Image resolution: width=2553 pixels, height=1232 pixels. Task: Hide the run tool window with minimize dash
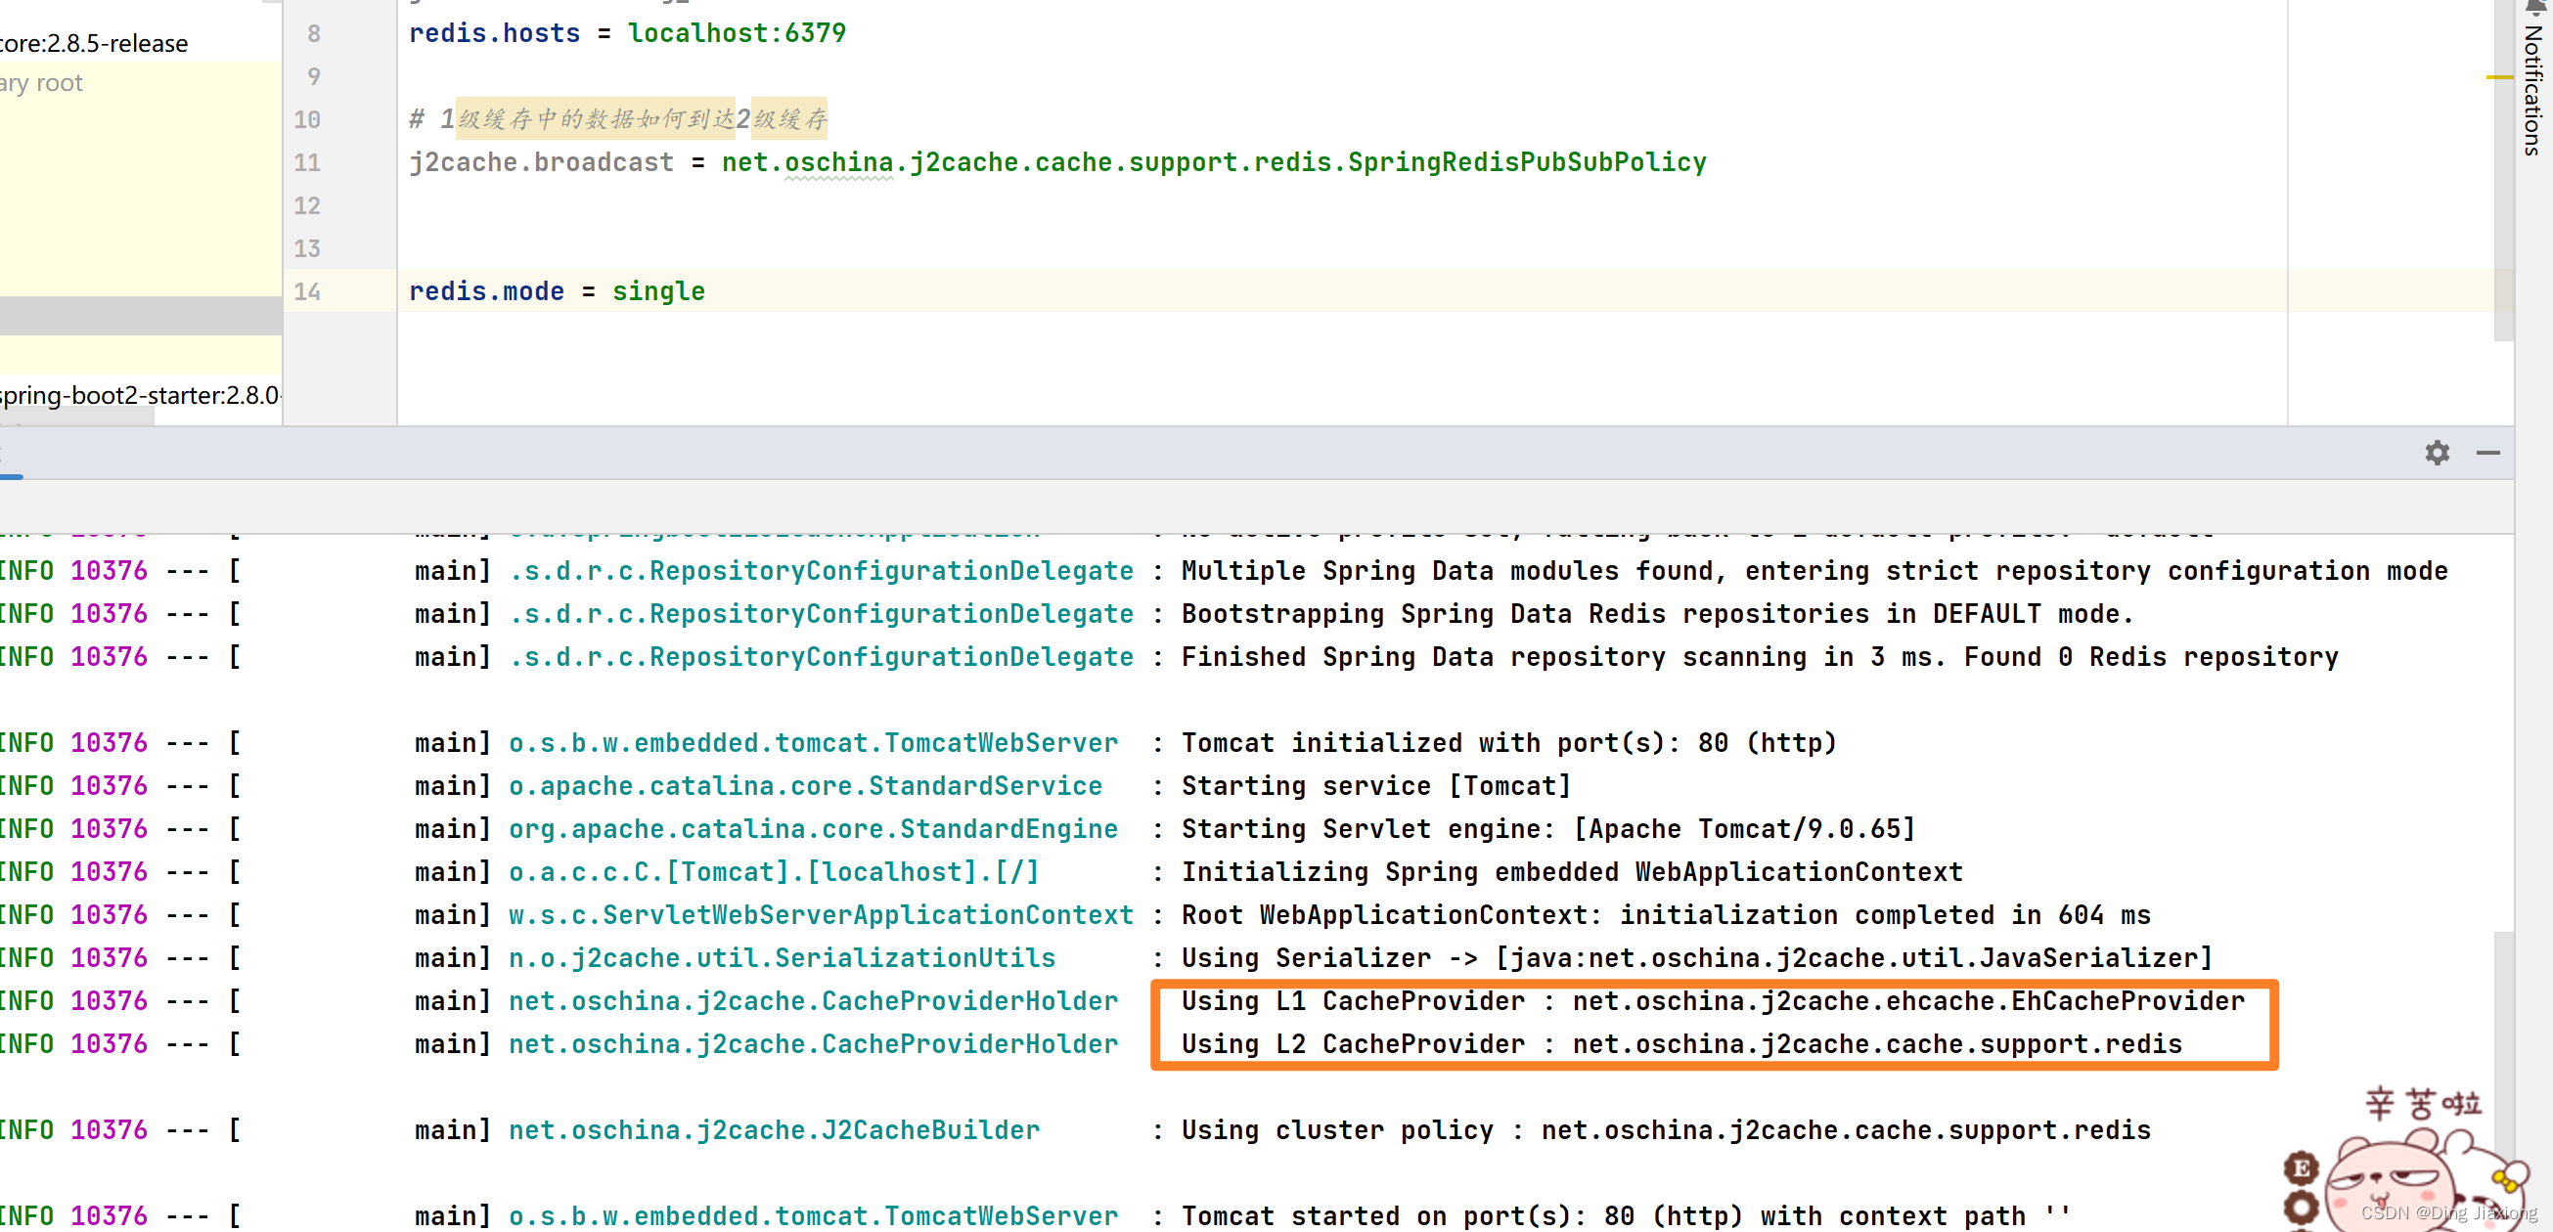click(x=2487, y=453)
